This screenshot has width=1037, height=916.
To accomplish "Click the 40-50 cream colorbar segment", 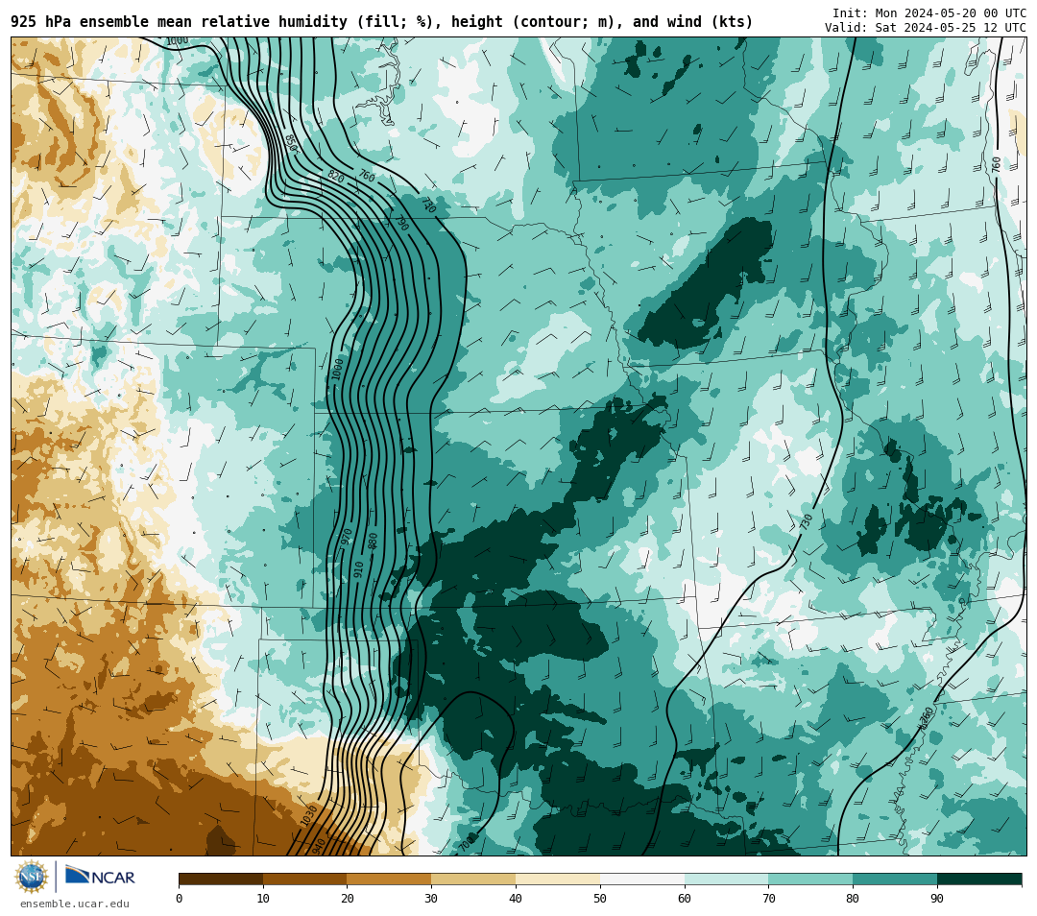I will coord(558,879).
